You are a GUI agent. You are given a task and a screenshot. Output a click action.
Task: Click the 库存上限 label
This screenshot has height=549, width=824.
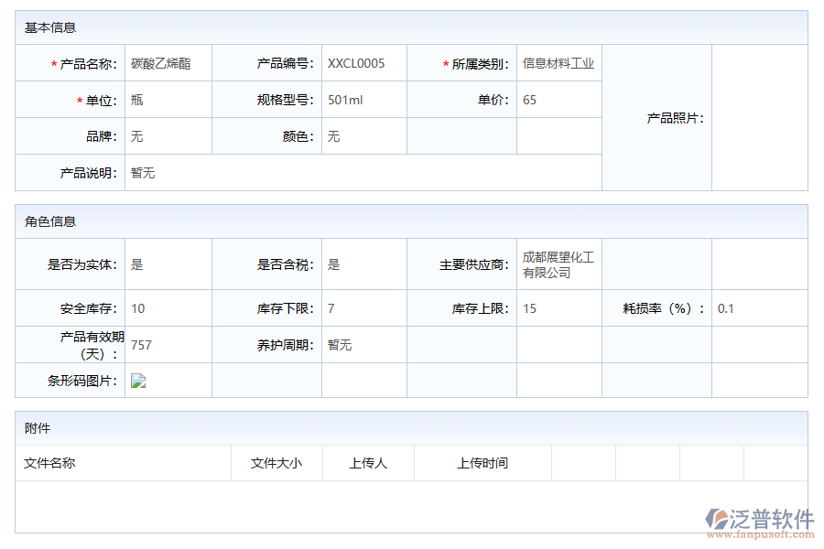pyautogui.click(x=481, y=308)
